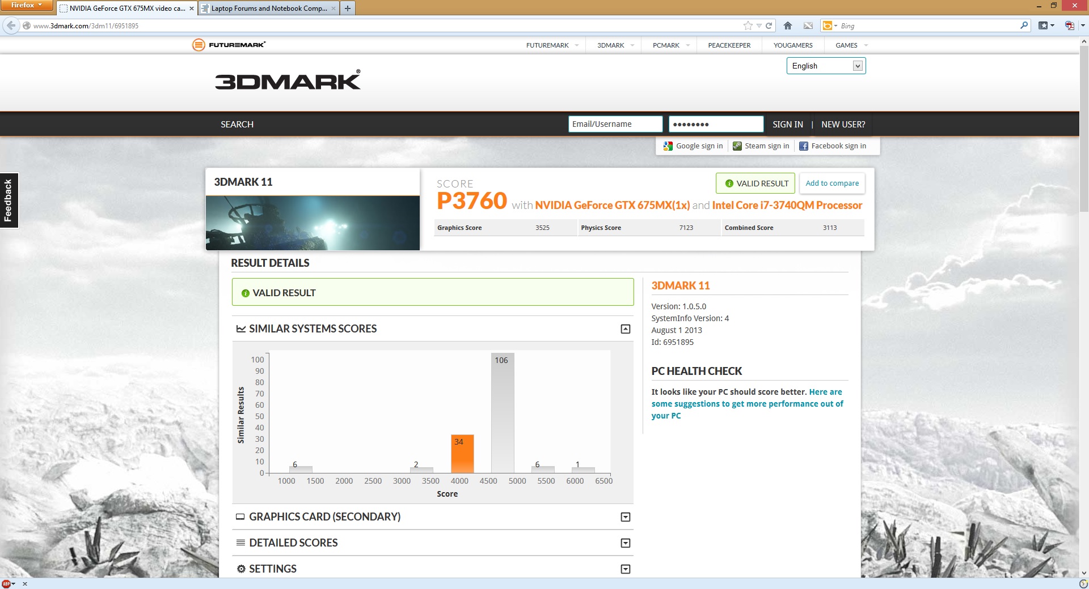Click the orange 34 bar in chart

click(462, 454)
